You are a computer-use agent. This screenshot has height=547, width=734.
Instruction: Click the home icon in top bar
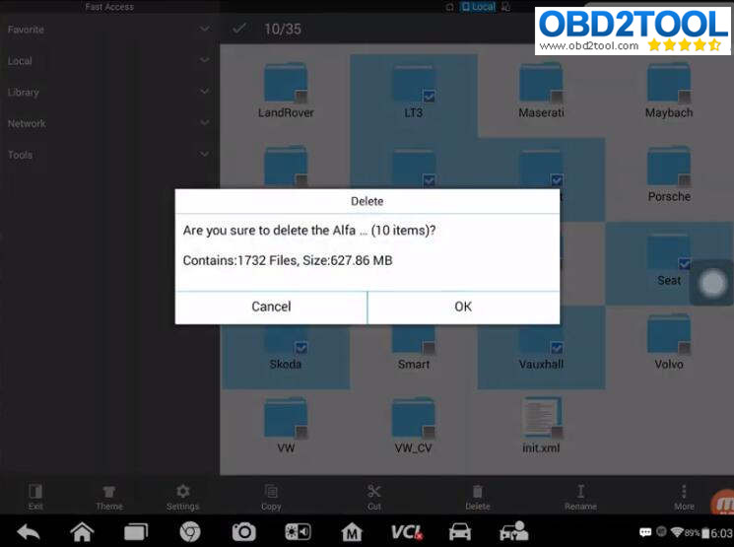coord(449,7)
